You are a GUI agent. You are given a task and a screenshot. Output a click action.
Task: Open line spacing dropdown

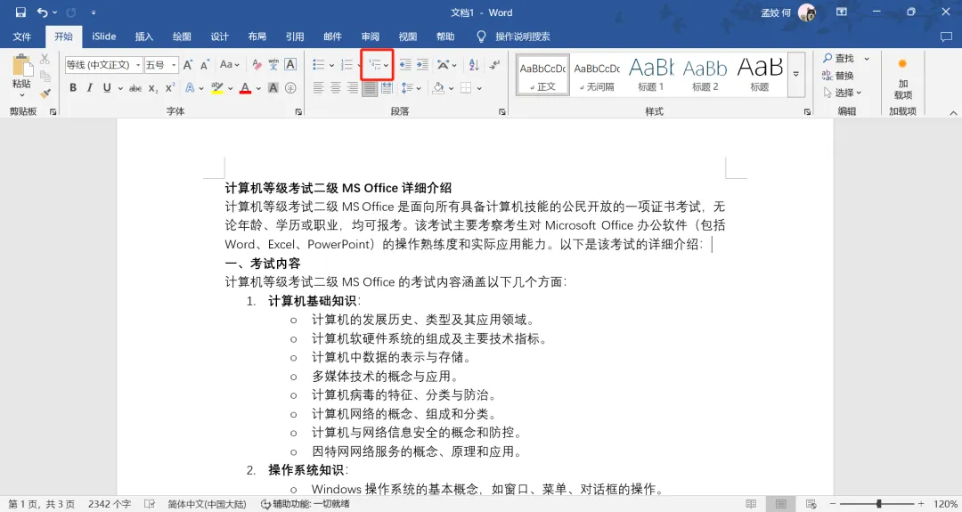click(411, 88)
